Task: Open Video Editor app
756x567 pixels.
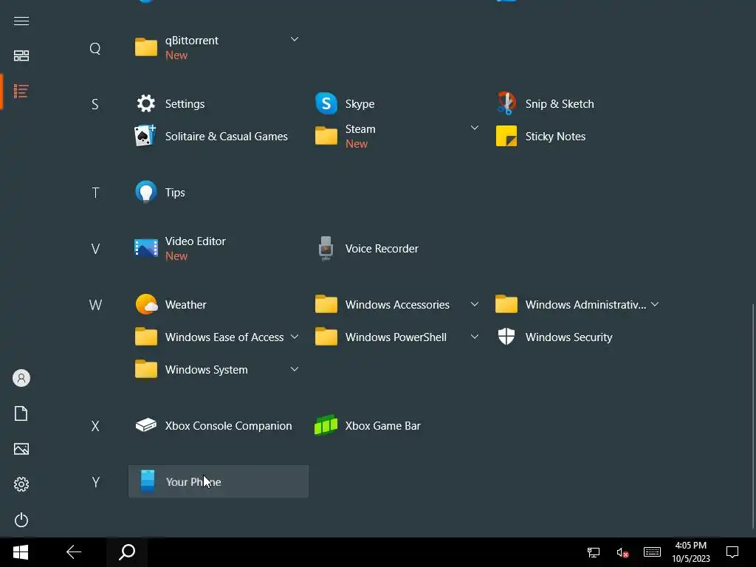Action: click(x=145, y=248)
